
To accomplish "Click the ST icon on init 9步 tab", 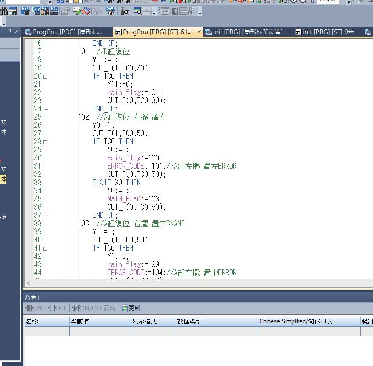I will (298, 32).
